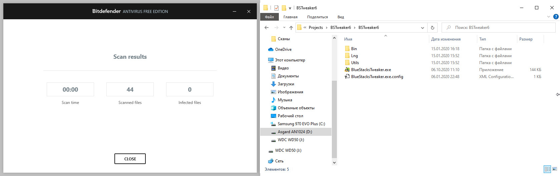Image resolution: width=560 pixels, height=176 pixels.
Task: Select the indented WDC WD50 (J:) under Этот компьютер
Action: click(291, 140)
